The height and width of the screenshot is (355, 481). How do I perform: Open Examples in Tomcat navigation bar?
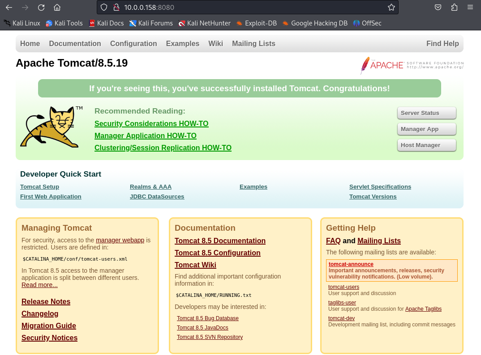pyautogui.click(x=183, y=43)
